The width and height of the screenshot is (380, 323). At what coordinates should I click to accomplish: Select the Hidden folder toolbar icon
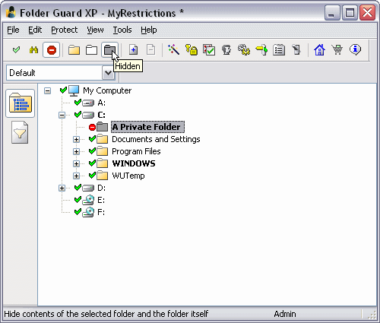(109, 50)
